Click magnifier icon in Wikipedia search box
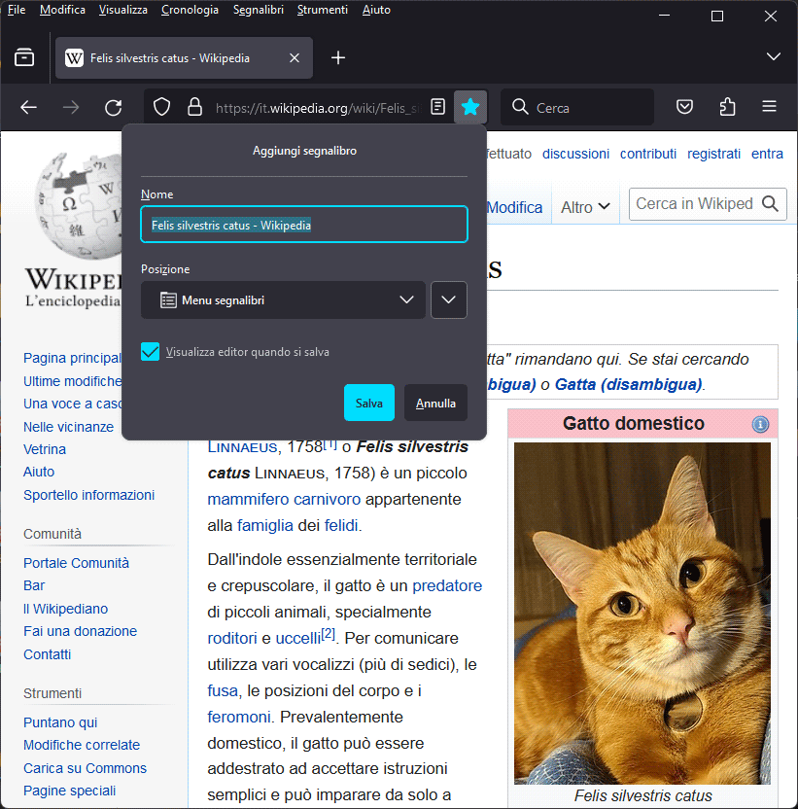Viewport: 798px width, 809px height. click(770, 204)
